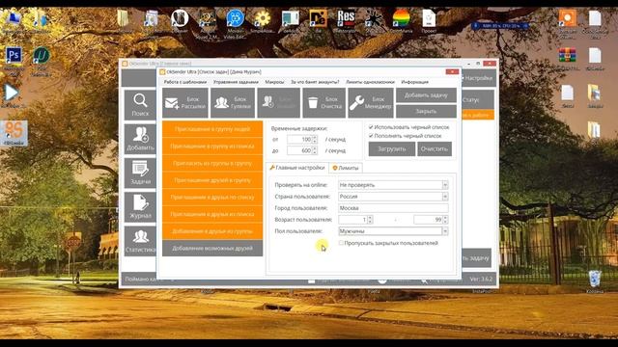618x347 pixels.
Task: Toggle Пополнять черный список checkbox
Action: point(371,136)
